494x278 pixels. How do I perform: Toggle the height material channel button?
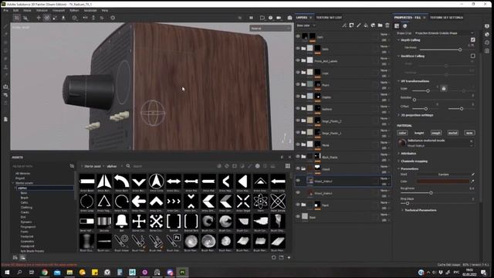[x=419, y=133]
